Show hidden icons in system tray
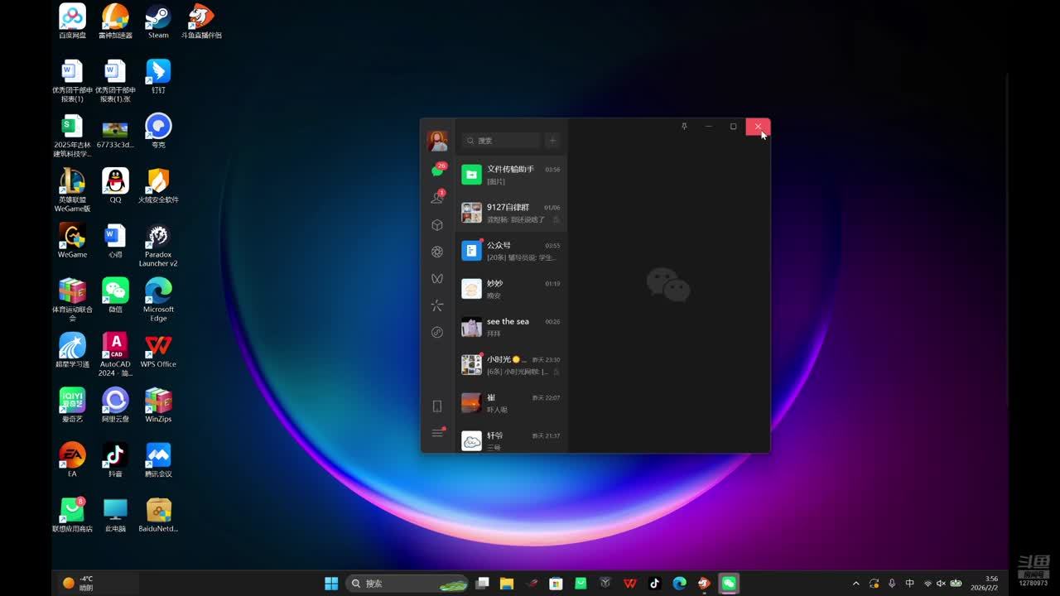This screenshot has height=596, width=1060. (855, 584)
